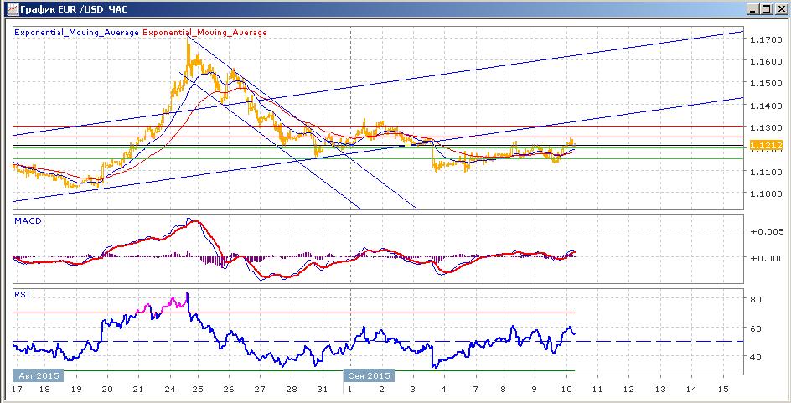Viewport: 791px width, 403px height.
Task: Click date label 26 on time axis
Action: coord(229,390)
